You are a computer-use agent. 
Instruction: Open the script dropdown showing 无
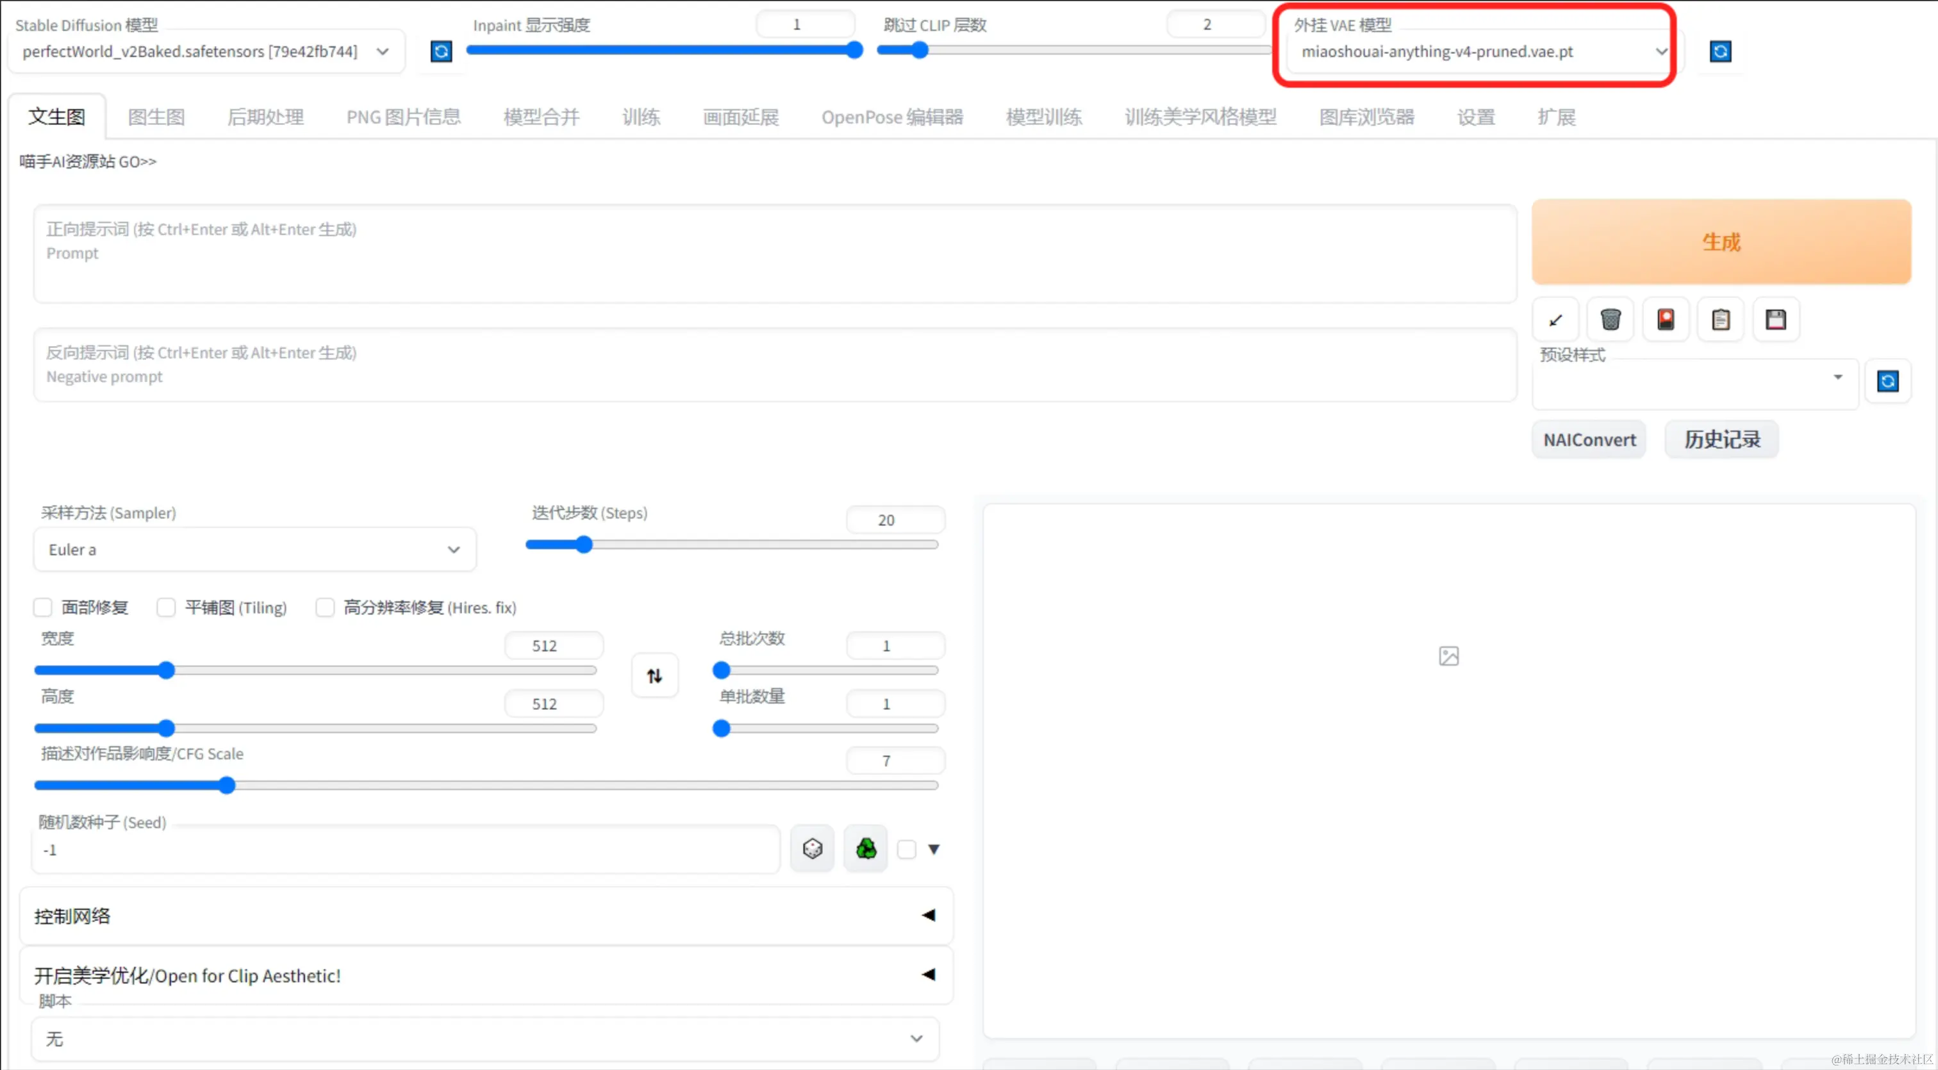click(x=485, y=1039)
